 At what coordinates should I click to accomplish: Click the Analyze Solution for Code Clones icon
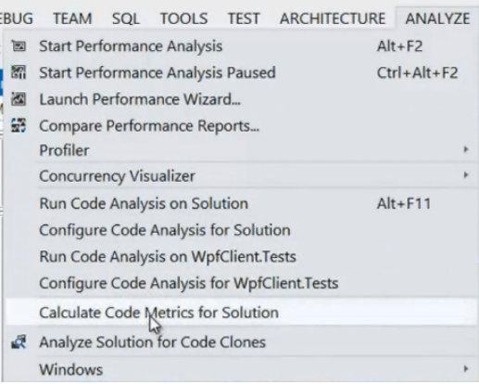[19, 342]
